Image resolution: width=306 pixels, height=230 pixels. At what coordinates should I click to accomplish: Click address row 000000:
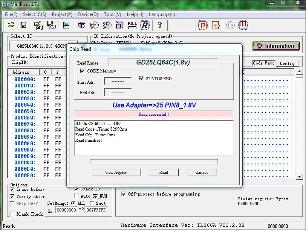pyautogui.click(x=25, y=79)
